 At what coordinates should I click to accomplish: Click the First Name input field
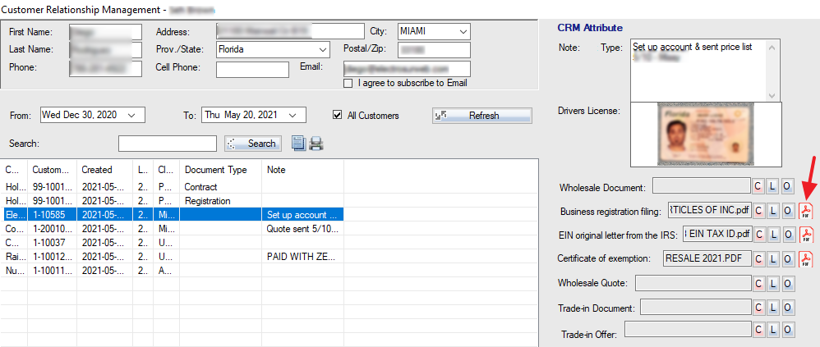(105, 32)
